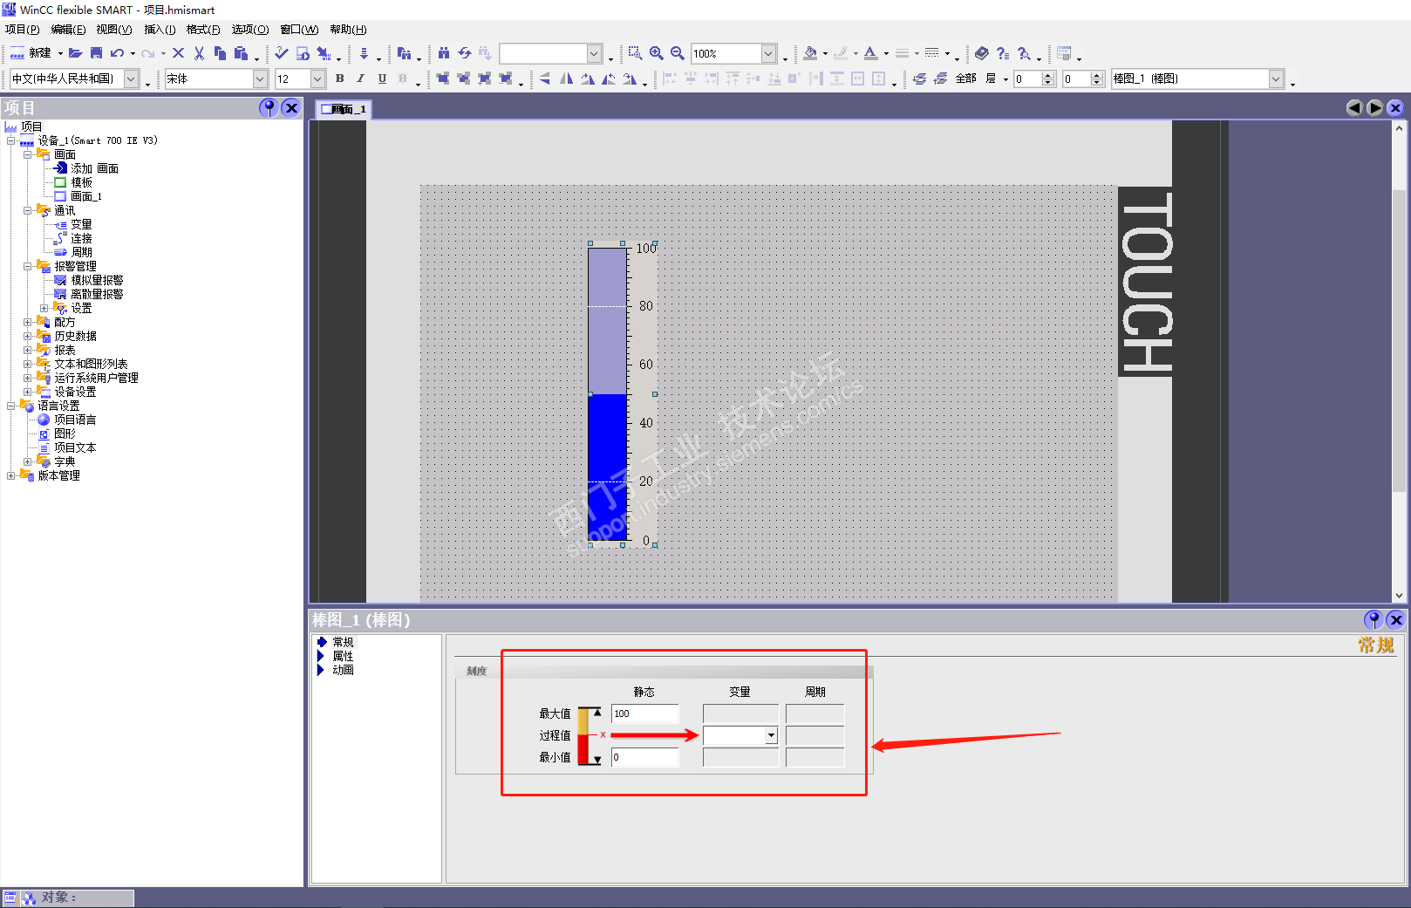Select 添加 画面 in the project tree
This screenshot has height=908, width=1411.
pos(94,168)
